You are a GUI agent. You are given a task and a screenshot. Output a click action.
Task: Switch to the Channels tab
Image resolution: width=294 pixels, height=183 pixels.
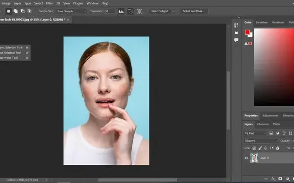[x=263, y=124]
